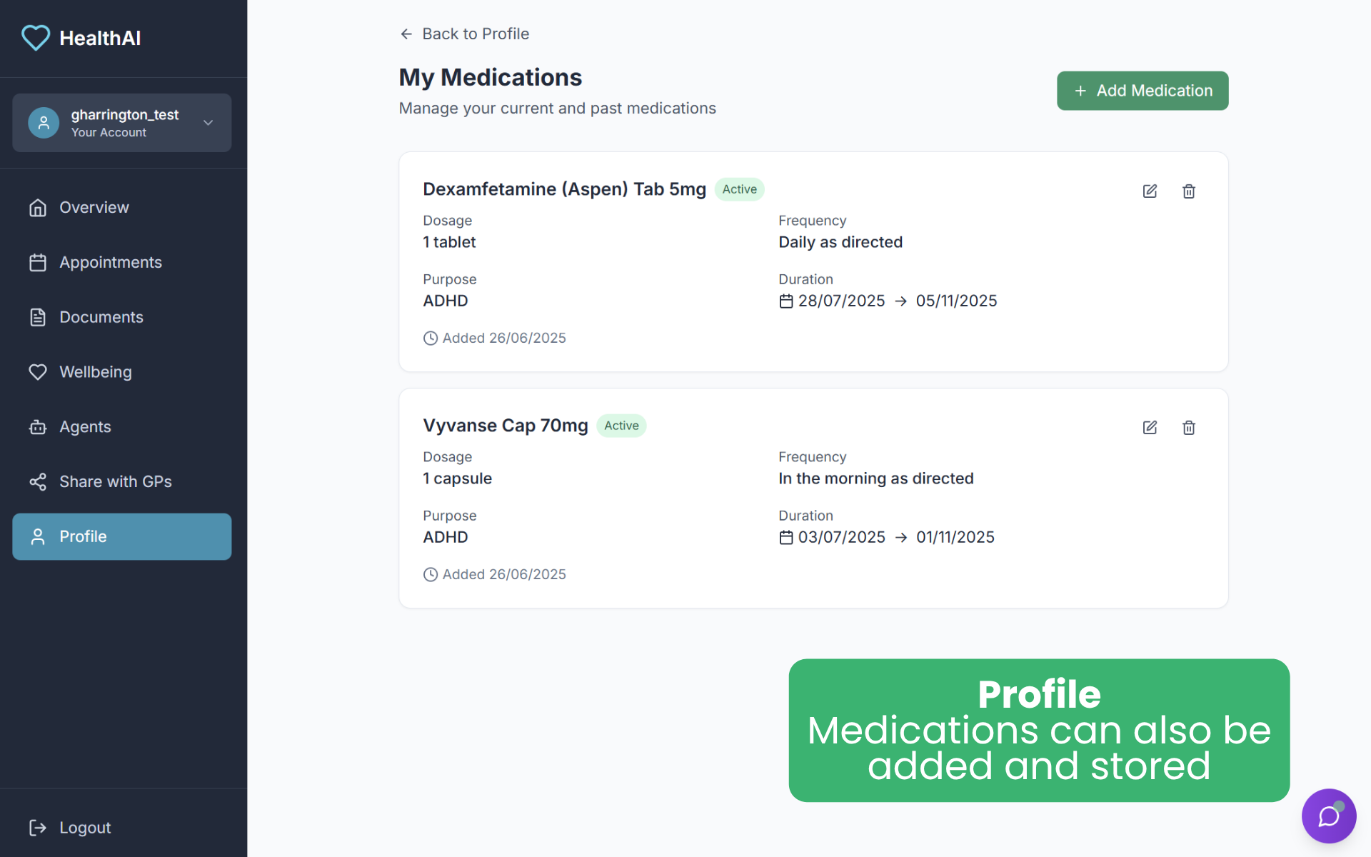Go to Appointments in sidebar
Screen dimensions: 1371x857
(x=110, y=263)
